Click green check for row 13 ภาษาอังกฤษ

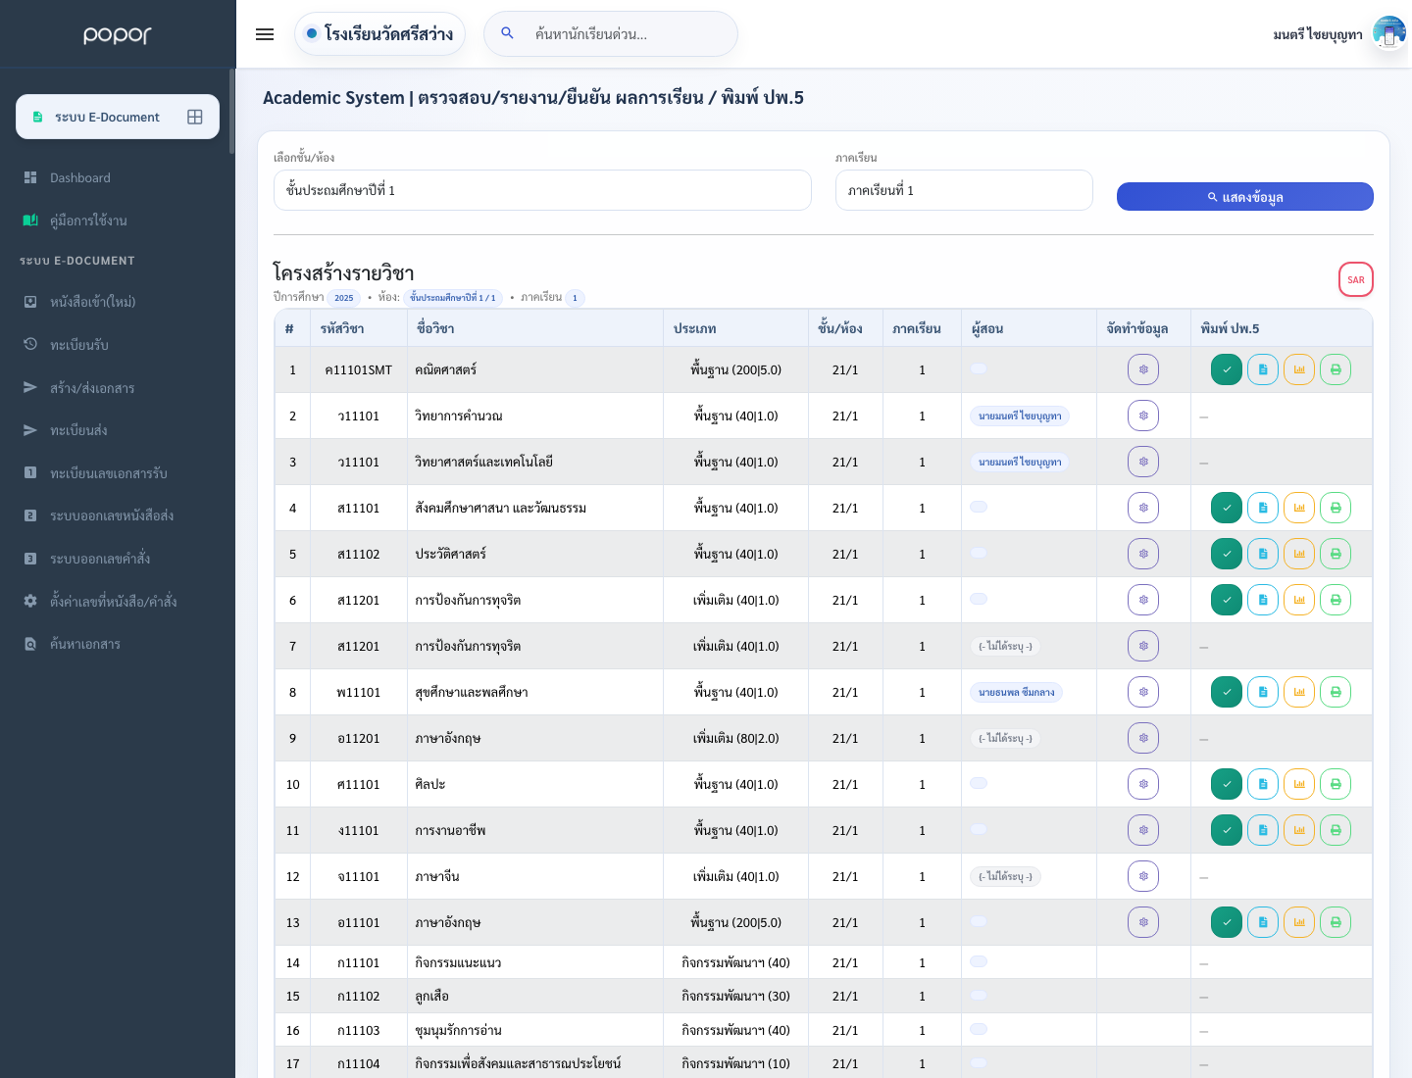click(x=1227, y=922)
